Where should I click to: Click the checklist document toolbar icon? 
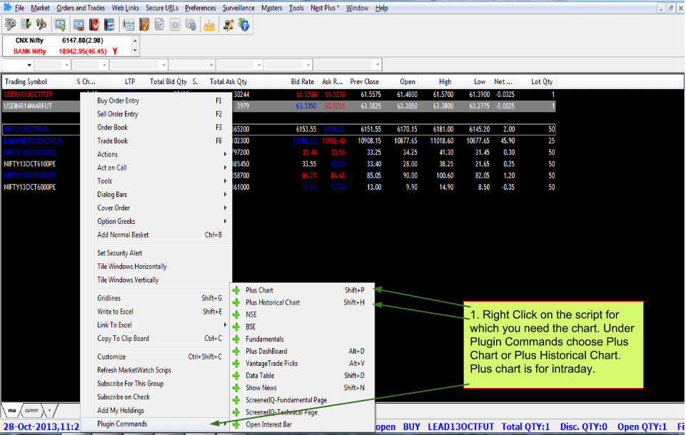[x=159, y=25]
